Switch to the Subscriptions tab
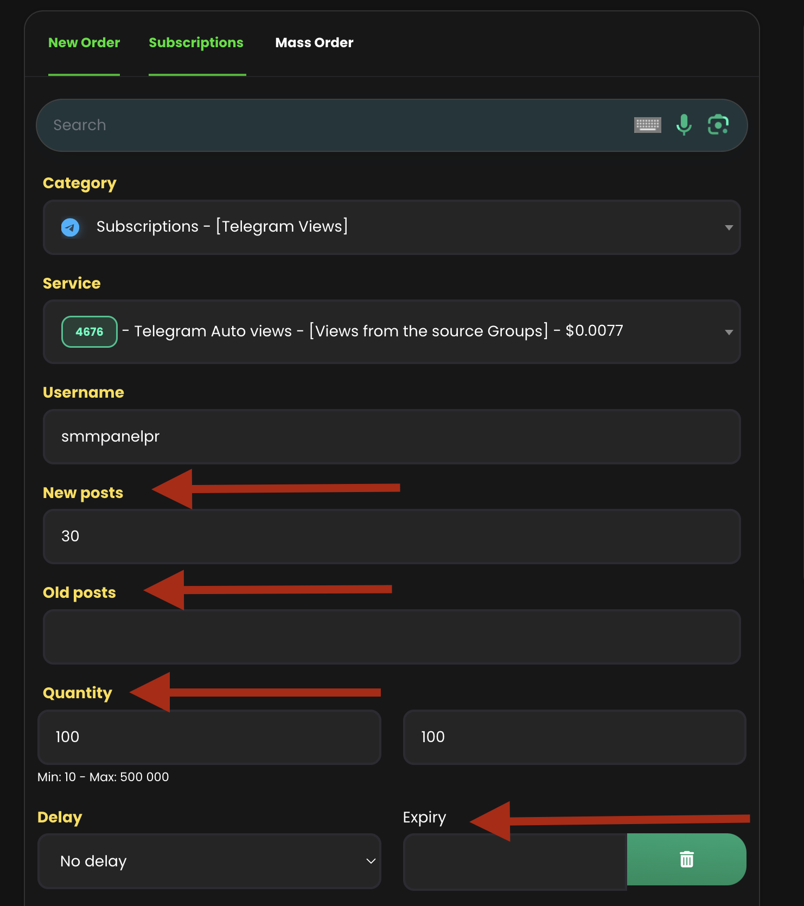 (x=196, y=43)
